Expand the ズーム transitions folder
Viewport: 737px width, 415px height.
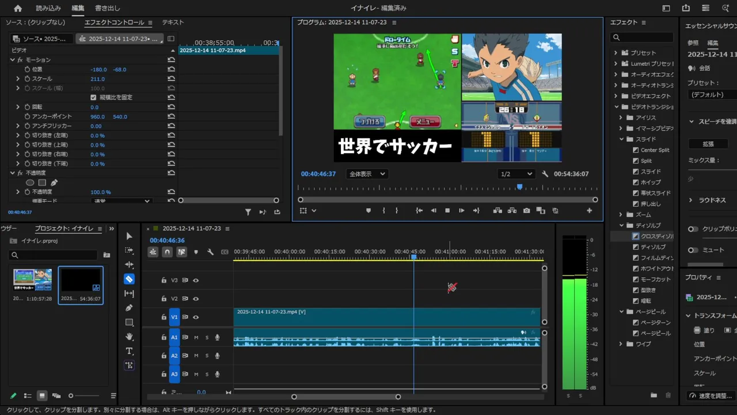point(621,215)
